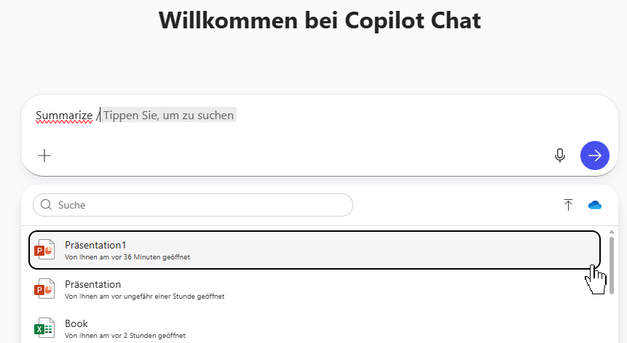Start voice input with the microphone icon
Image resolution: width=627 pixels, height=343 pixels.
560,155
